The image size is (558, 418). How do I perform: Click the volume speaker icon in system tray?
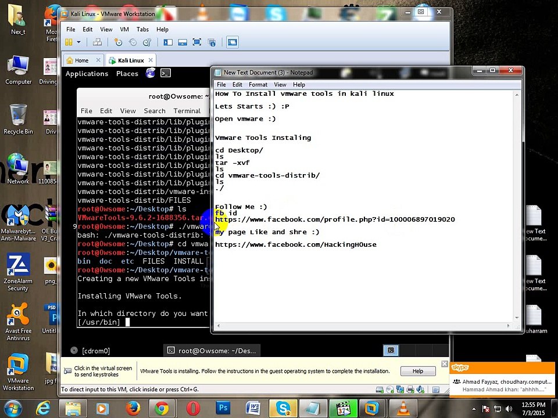pyautogui.click(x=509, y=409)
